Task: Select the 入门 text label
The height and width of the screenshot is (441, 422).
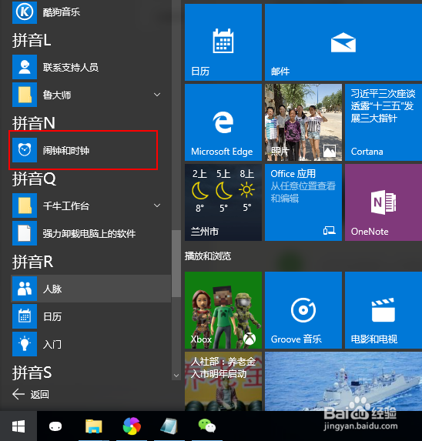Action: [x=52, y=344]
